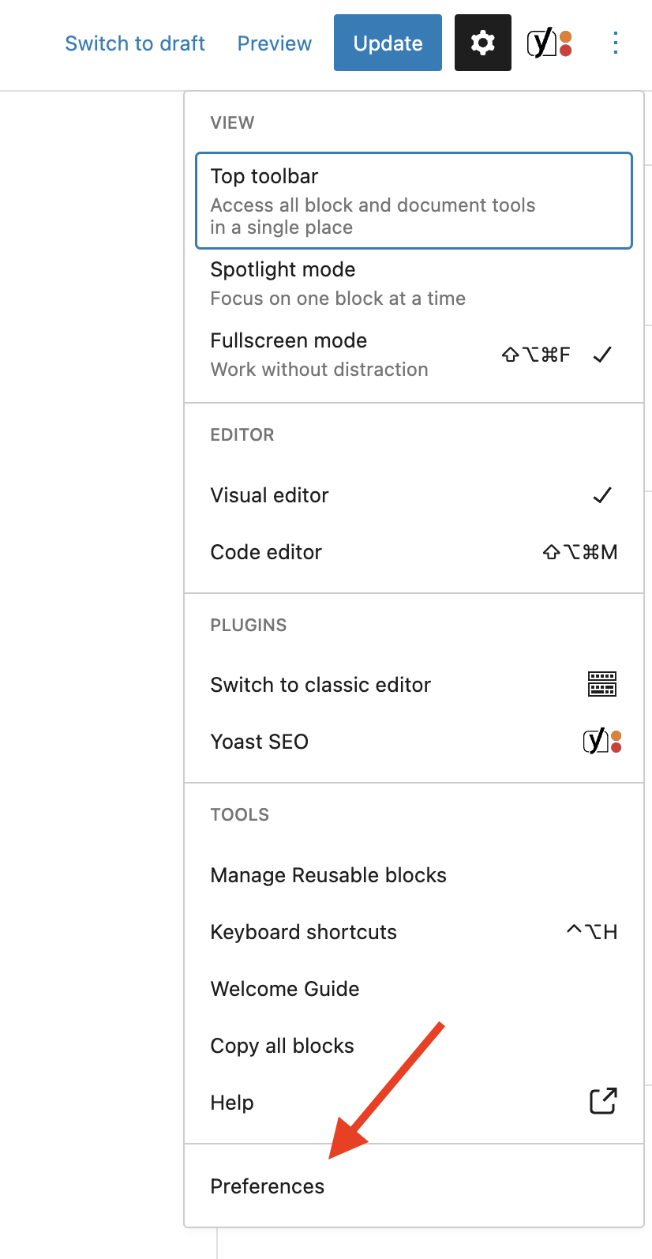The height and width of the screenshot is (1259, 652).
Task: Open Yoast SEO menu entry
Action: point(414,742)
